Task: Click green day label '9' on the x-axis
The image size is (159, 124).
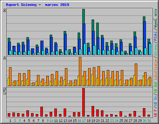Action: click(x=48, y=121)
